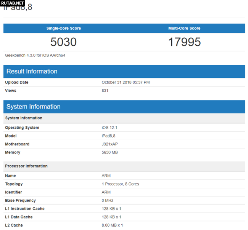
Task: Click the Base Frequency label
Action: [x=20, y=200]
